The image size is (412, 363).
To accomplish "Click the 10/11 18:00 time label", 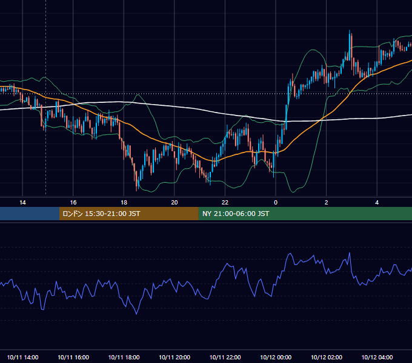I will coord(124,357).
